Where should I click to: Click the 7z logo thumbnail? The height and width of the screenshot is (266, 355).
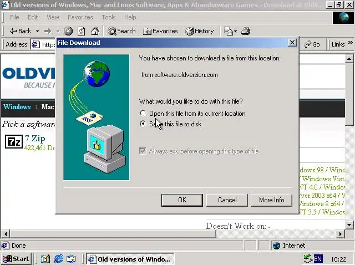point(14,142)
